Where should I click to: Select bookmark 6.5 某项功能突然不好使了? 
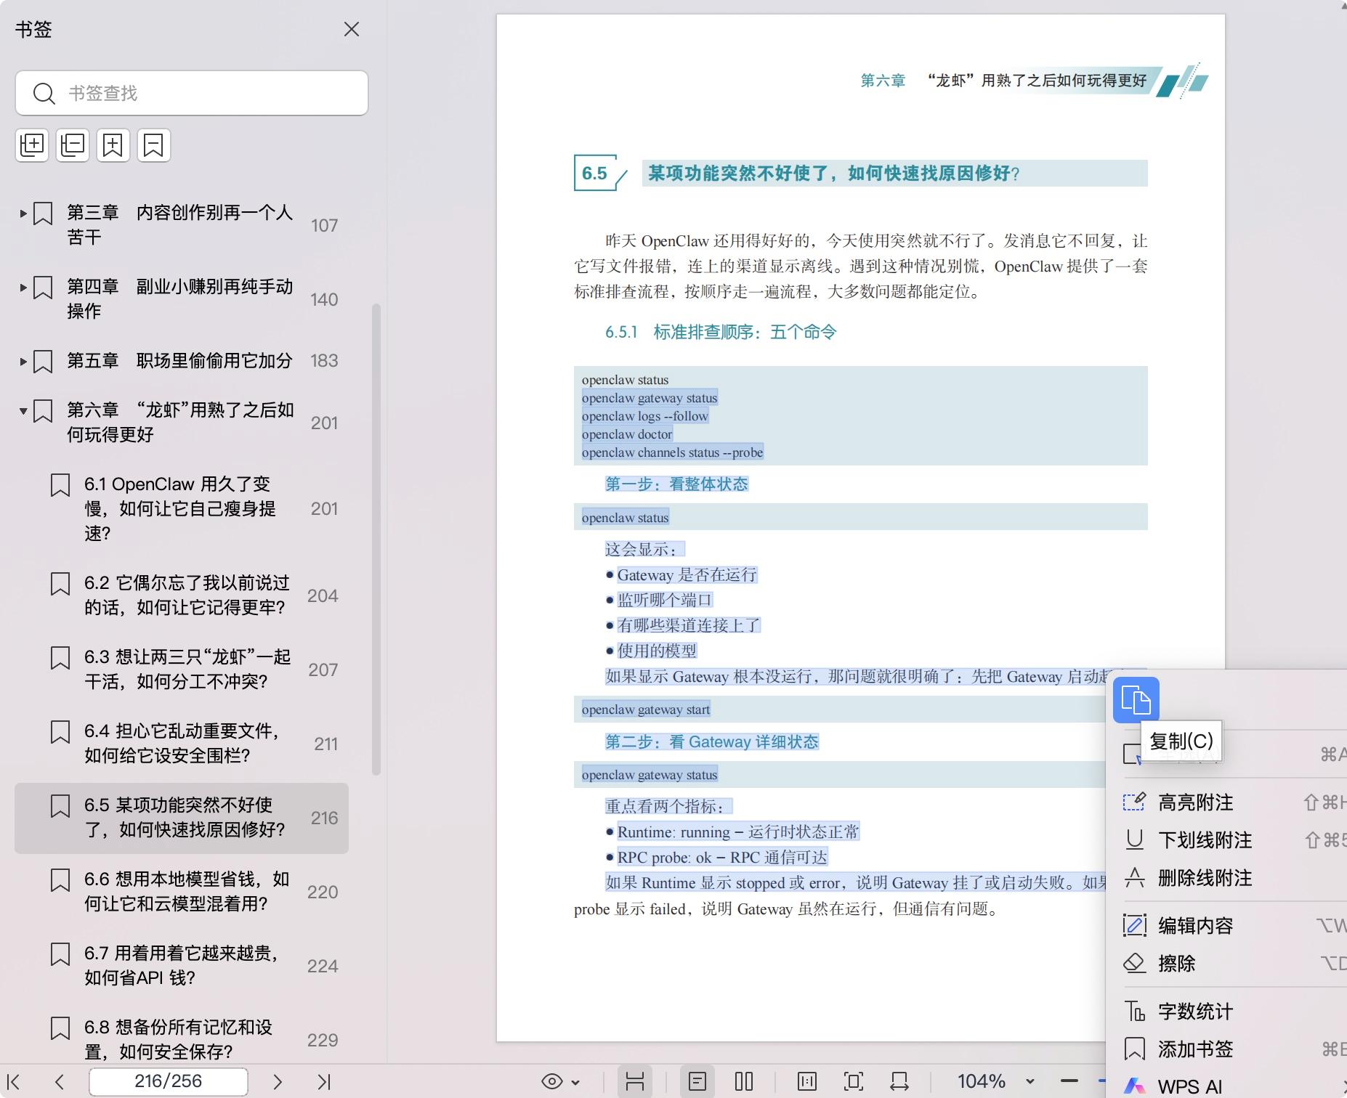coord(182,818)
